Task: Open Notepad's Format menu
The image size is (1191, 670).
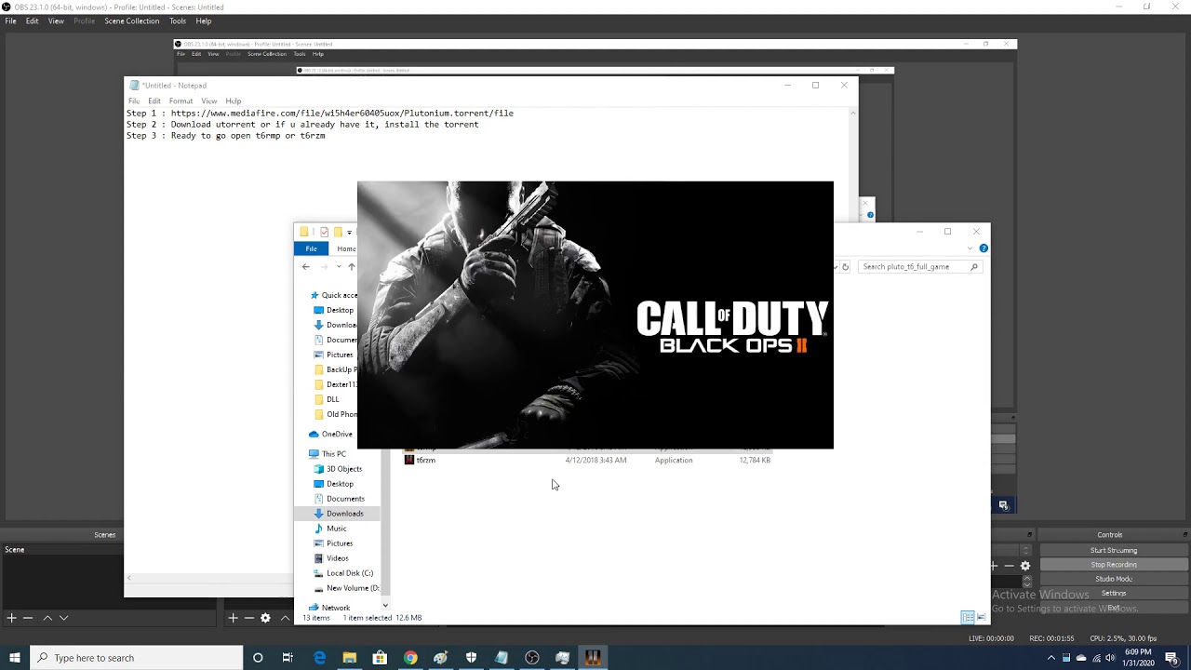Action: [181, 100]
